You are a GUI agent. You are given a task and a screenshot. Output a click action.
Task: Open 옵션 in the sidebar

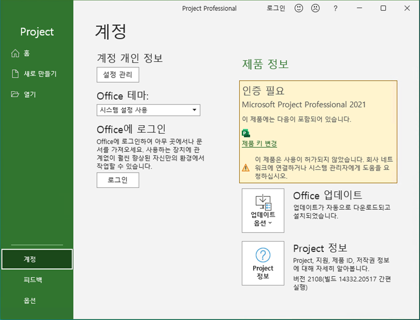(30, 300)
